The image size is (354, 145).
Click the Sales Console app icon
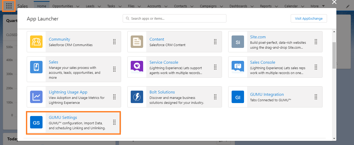tap(238, 67)
